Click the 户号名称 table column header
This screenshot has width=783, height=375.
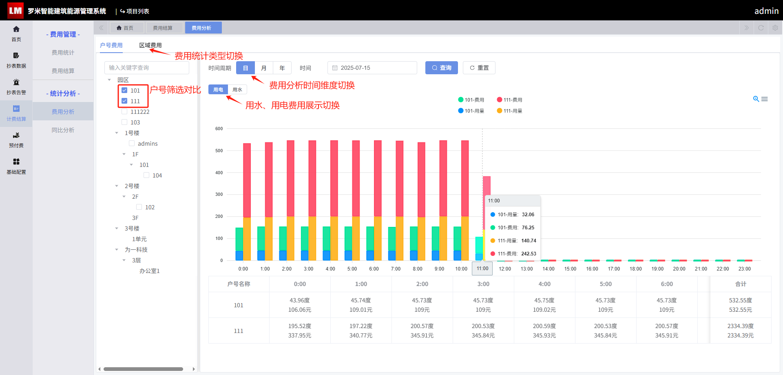(239, 284)
